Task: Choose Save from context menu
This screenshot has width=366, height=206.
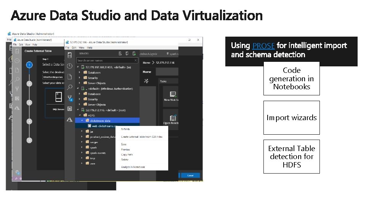Action: [124, 144]
